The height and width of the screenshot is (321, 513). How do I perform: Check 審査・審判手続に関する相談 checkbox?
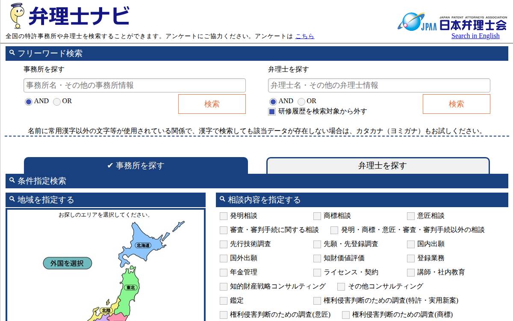tap(224, 230)
